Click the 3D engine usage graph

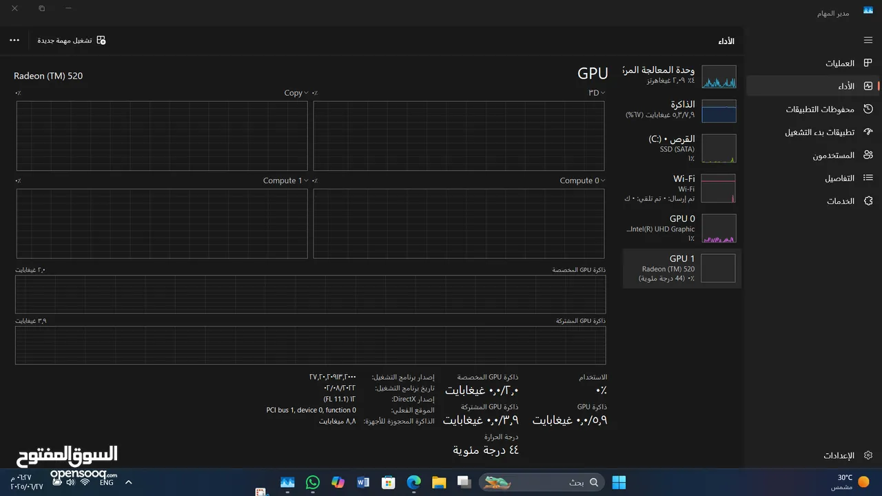(x=459, y=136)
